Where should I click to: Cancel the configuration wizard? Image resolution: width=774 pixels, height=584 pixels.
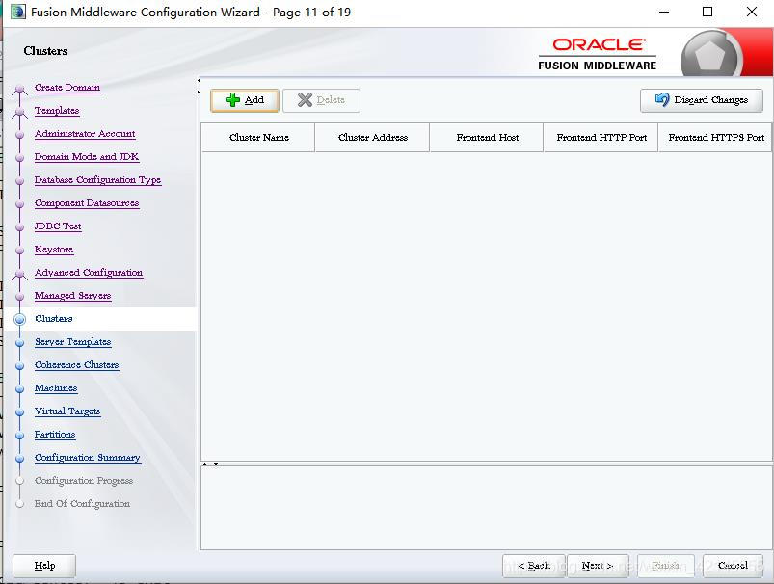[x=733, y=566]
